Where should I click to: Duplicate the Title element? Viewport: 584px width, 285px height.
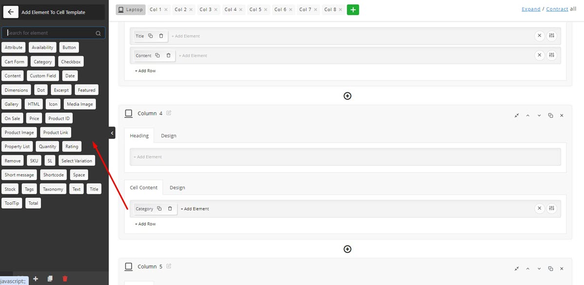pos(151,36)
